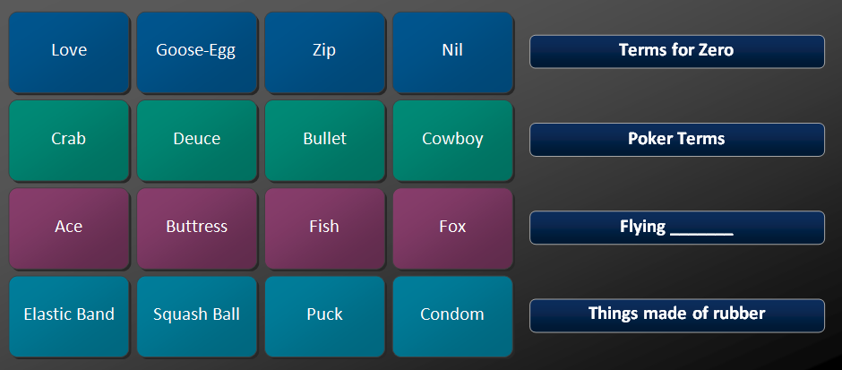Choose the Puck tile
The image size is (842, 370).
pos(324,315)
